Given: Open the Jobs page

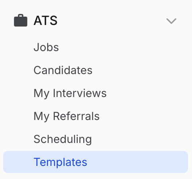Looking at the screenshot, I should click(x=46, y=47).
